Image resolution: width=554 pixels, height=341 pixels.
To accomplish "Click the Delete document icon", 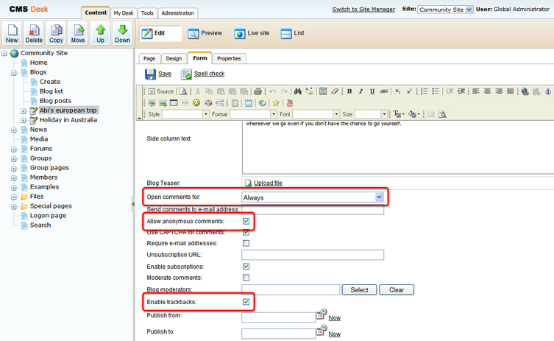I will 34,33.
